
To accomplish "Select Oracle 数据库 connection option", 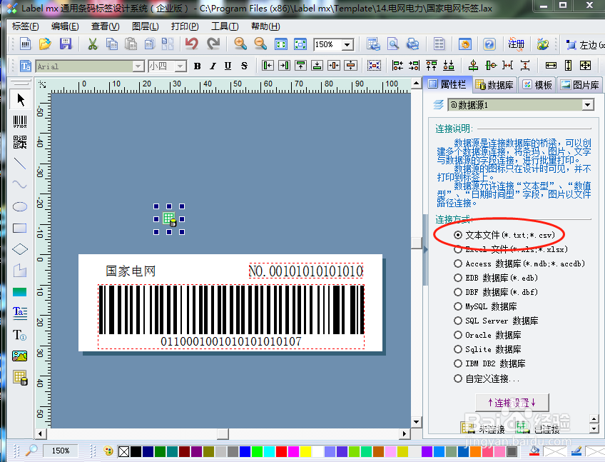I will [x=488, y=335].
